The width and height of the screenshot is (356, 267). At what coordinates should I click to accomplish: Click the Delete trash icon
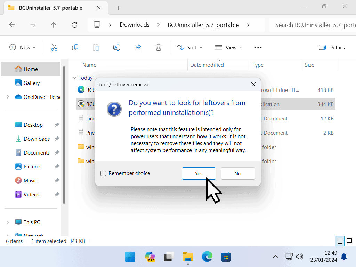point(159,47)
